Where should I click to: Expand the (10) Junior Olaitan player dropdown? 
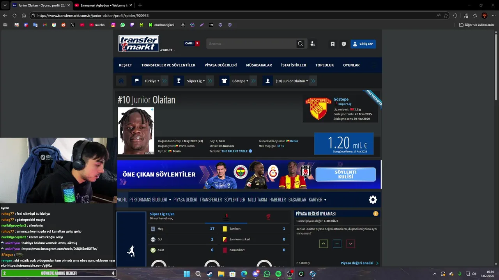pyautogui.click(x=292, y=81)
